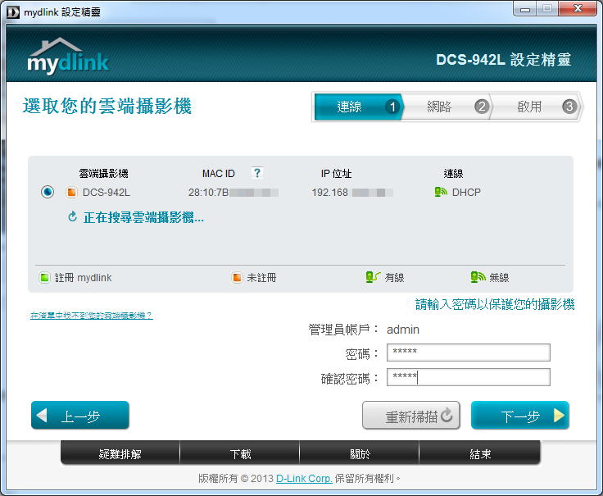The height and width of the screenshot is (496, 603).
Task: Click the 啟用 step 3 tab
Action: coord(537,107)
